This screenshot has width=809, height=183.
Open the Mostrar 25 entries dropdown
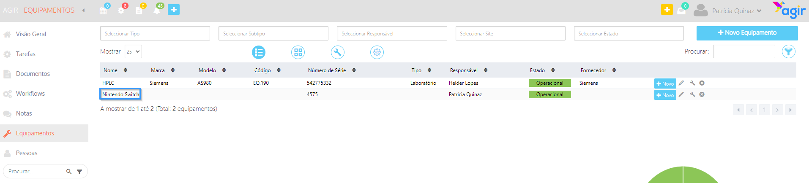coord(133,51)
